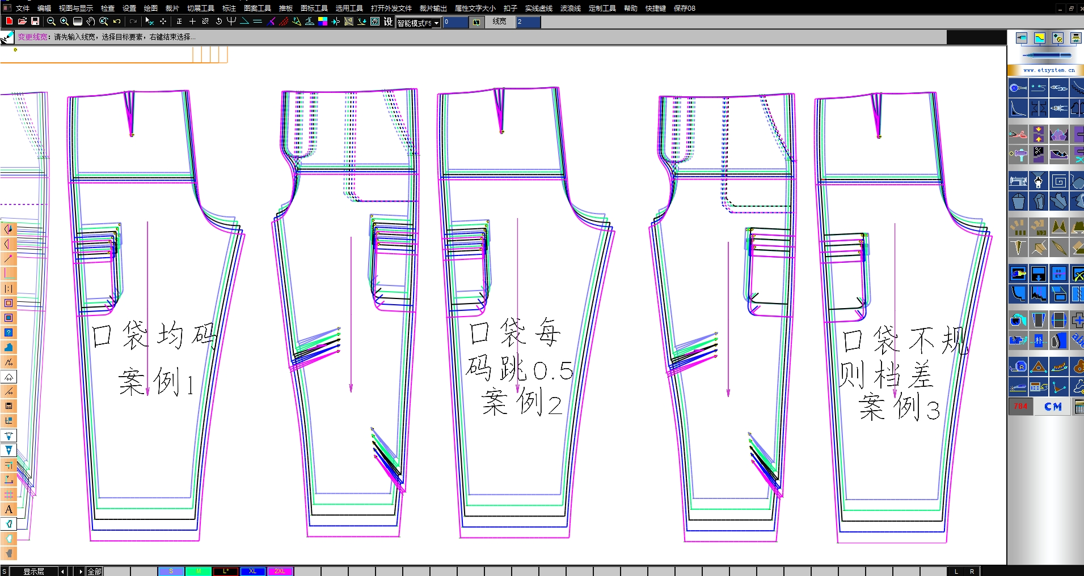Click the save disk icon in toolbar

point(35,22)
